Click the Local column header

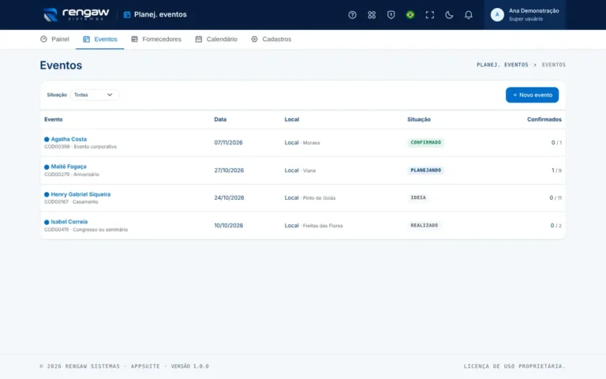pyautogui.click(x=292, y=119)
